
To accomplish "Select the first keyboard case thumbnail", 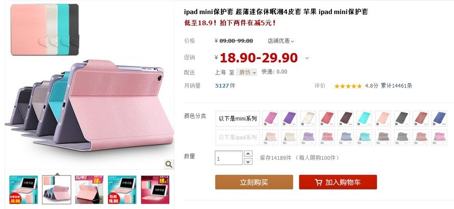I will coord(23,190).
